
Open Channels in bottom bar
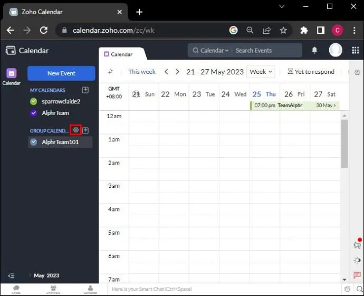click(x=53, y=290)
